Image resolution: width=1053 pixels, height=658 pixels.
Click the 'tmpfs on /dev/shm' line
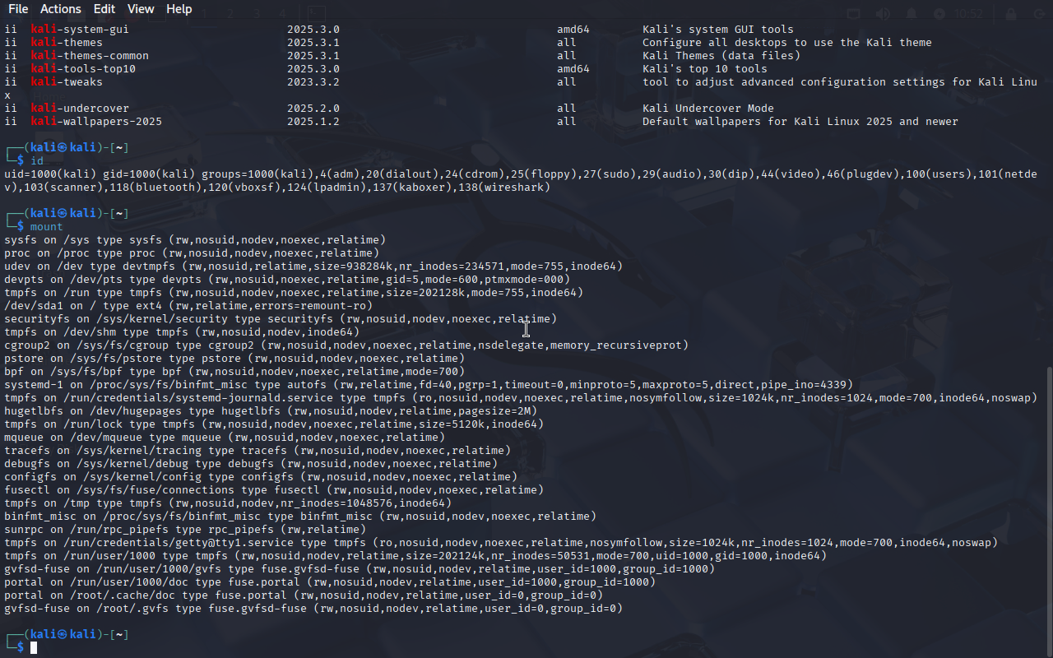click(182, 332)
